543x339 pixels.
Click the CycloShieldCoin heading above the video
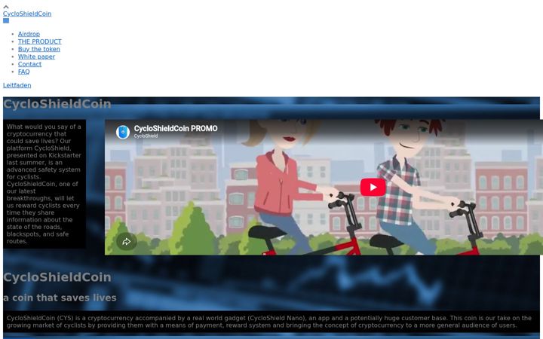coord(57,104)
